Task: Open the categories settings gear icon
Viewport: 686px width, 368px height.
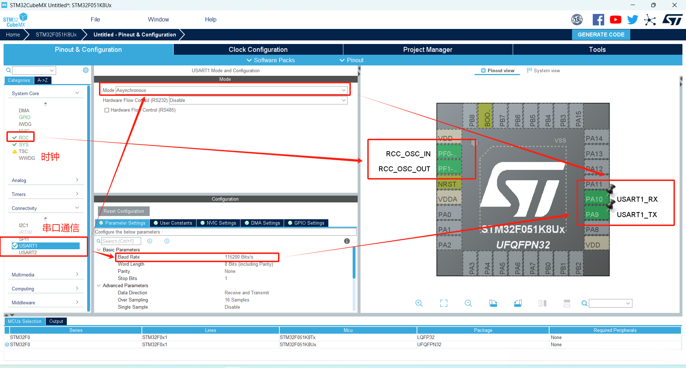Action: coord(86,70)
